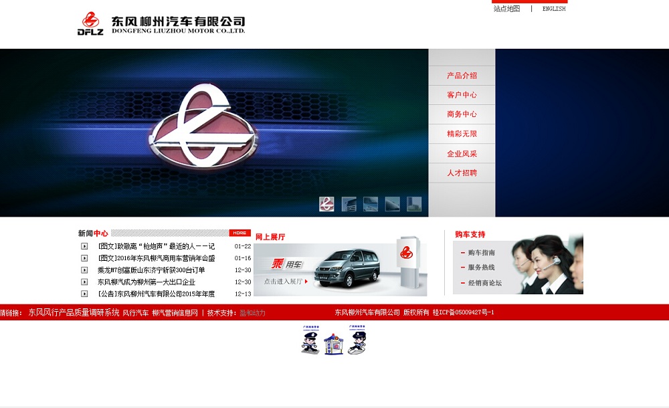Select the fourth banner slide thumbnail
The height and width of the screenshot is (408, 669).
pyautogui.click(x=392, y=204)
